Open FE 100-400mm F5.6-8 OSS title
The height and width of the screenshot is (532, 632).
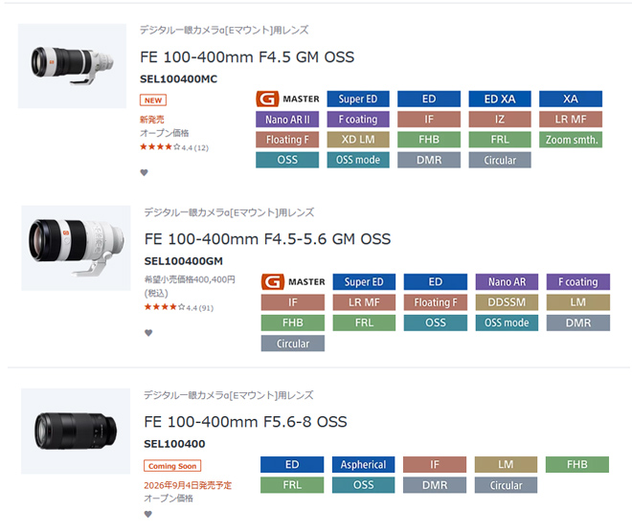[x=245, y=422]
